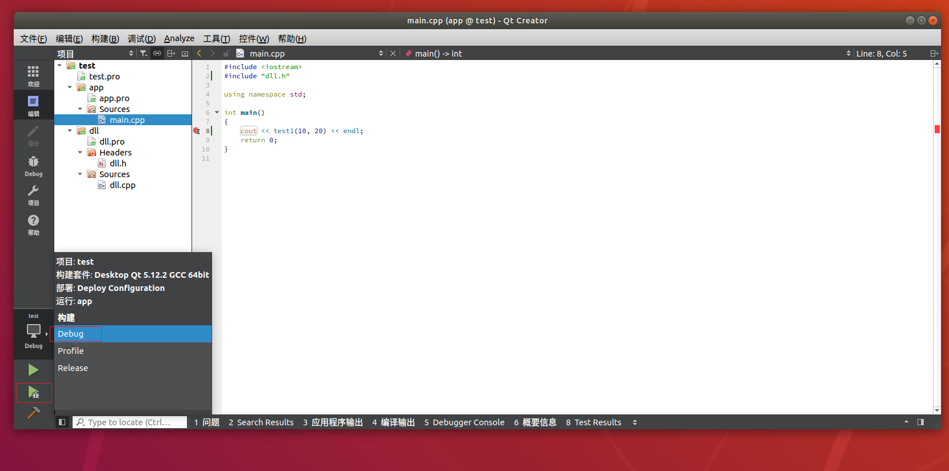The width and height of the screenshot is (949, 471).
Task: Select dll.cpp in project tree
Action: 122,185
